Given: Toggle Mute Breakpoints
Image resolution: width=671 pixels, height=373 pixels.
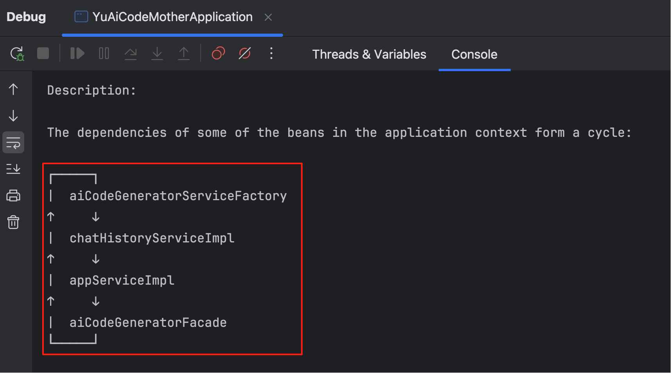Looking at the screenshot, I should pyautogui.click(x=245, y=54).
